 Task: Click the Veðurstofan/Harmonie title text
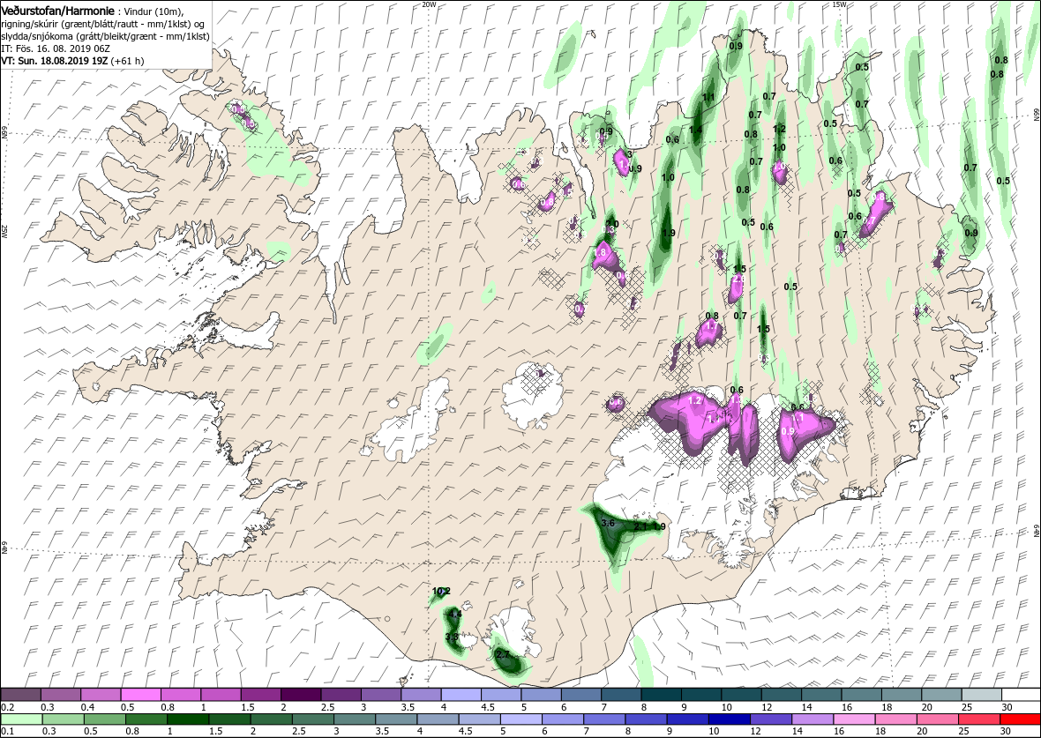pyautogui.click(x=57, y=11)
